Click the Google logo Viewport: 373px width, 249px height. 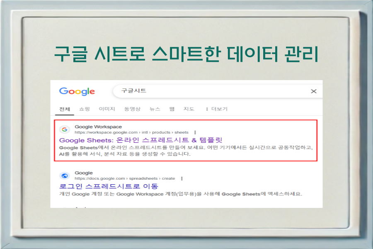click(77, 91)
